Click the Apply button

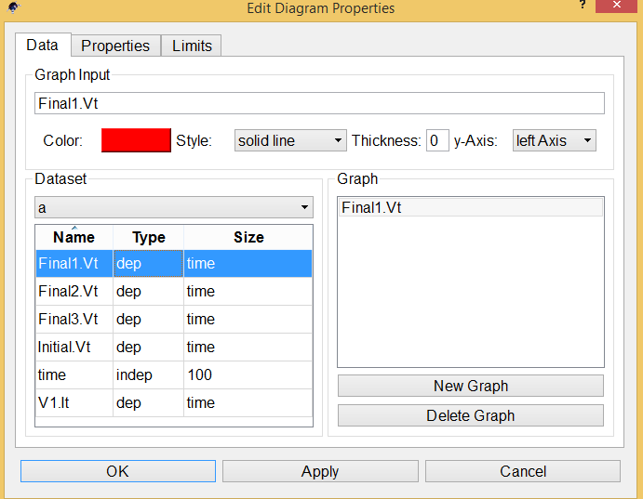320,471
